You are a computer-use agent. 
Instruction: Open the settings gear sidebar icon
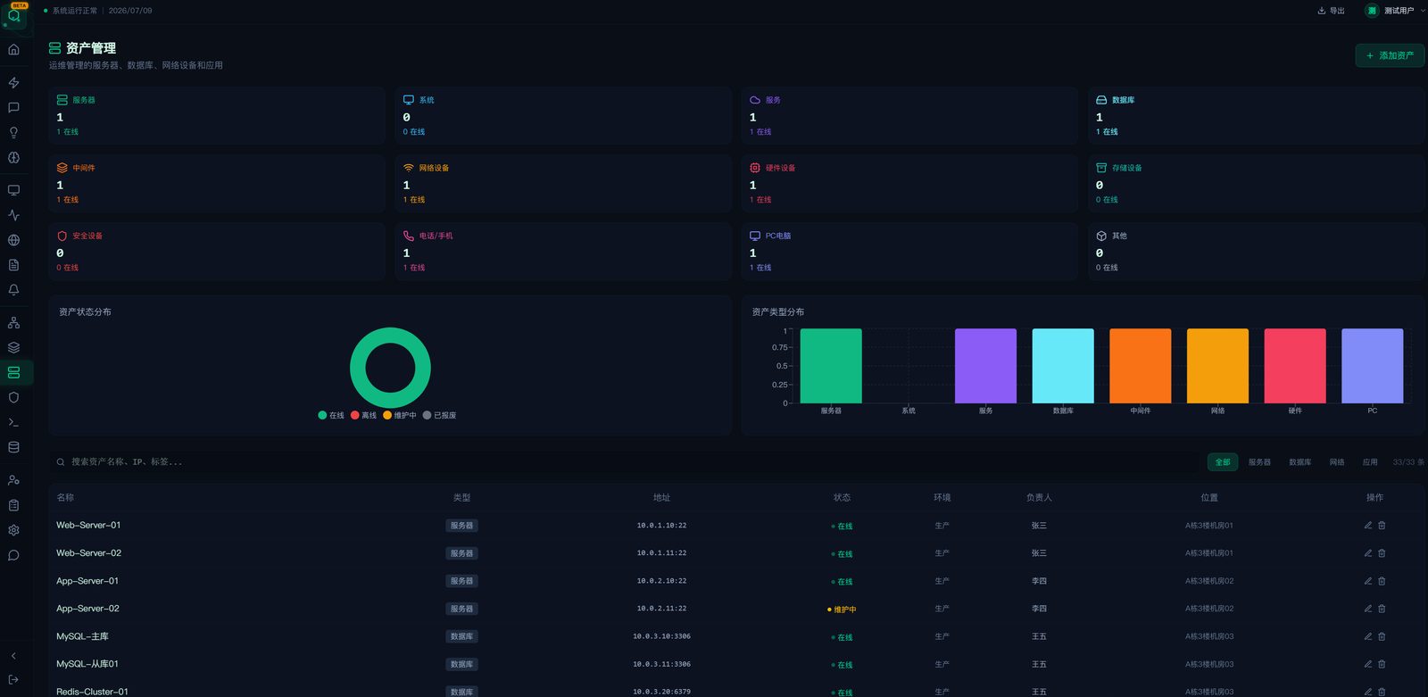(x=13, y=530)
